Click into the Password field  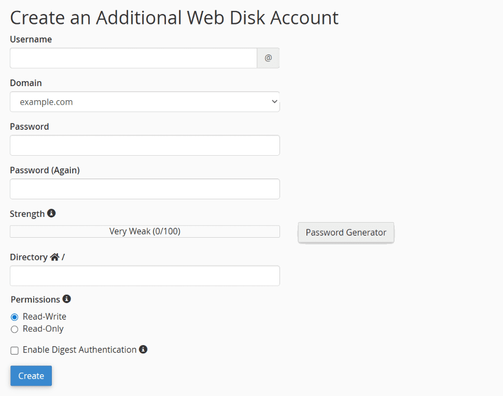point(145,145)
